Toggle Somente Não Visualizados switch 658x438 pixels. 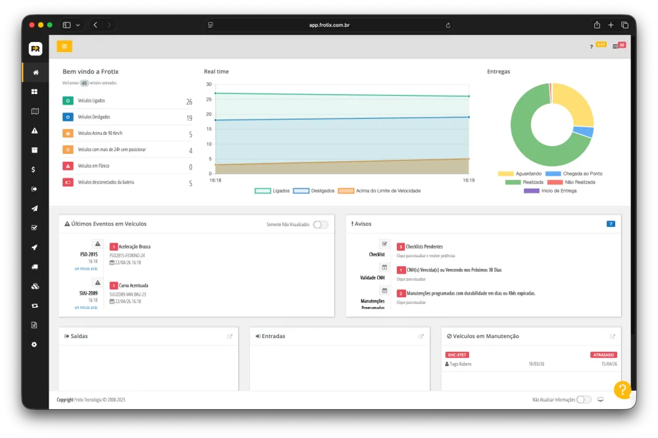coord(320,224)
